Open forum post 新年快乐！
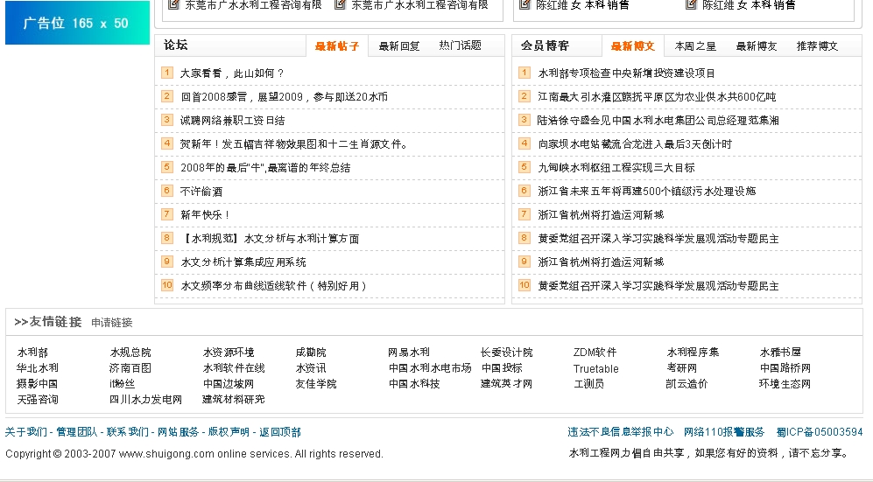This screenshot has height=482, width=873. coord(205,215)
